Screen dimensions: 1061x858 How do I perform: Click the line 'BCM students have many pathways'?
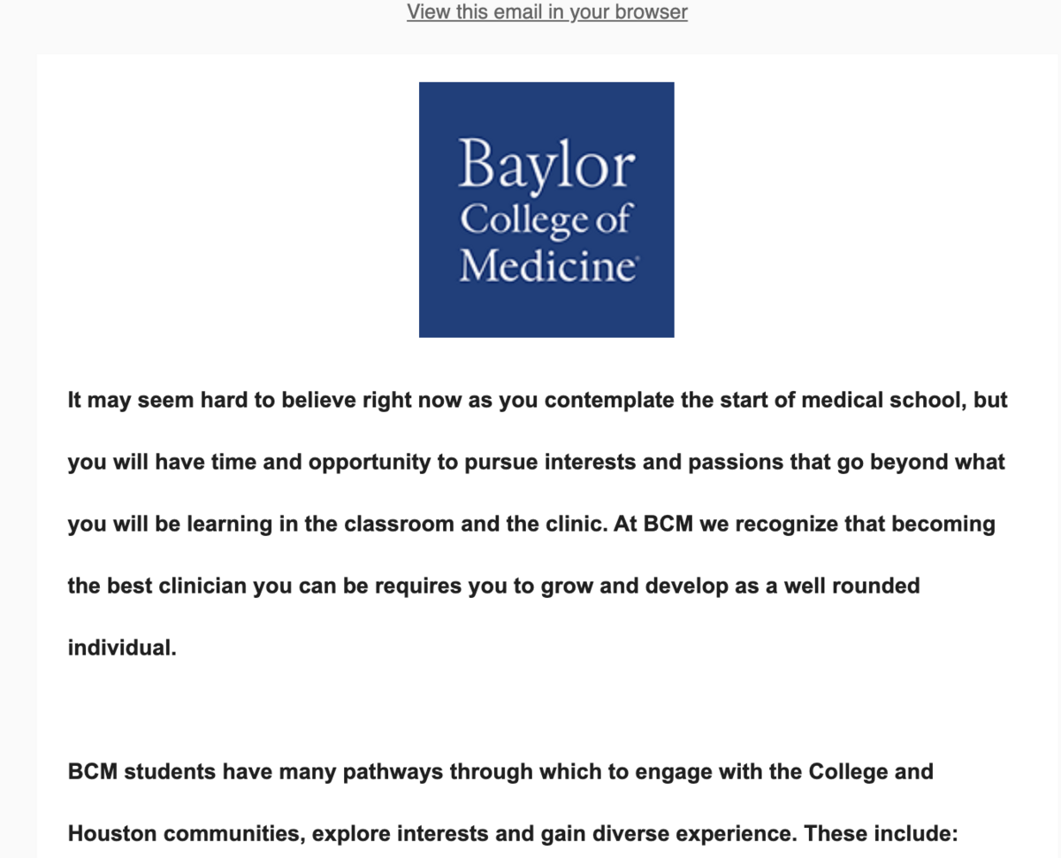click(500, 772)
